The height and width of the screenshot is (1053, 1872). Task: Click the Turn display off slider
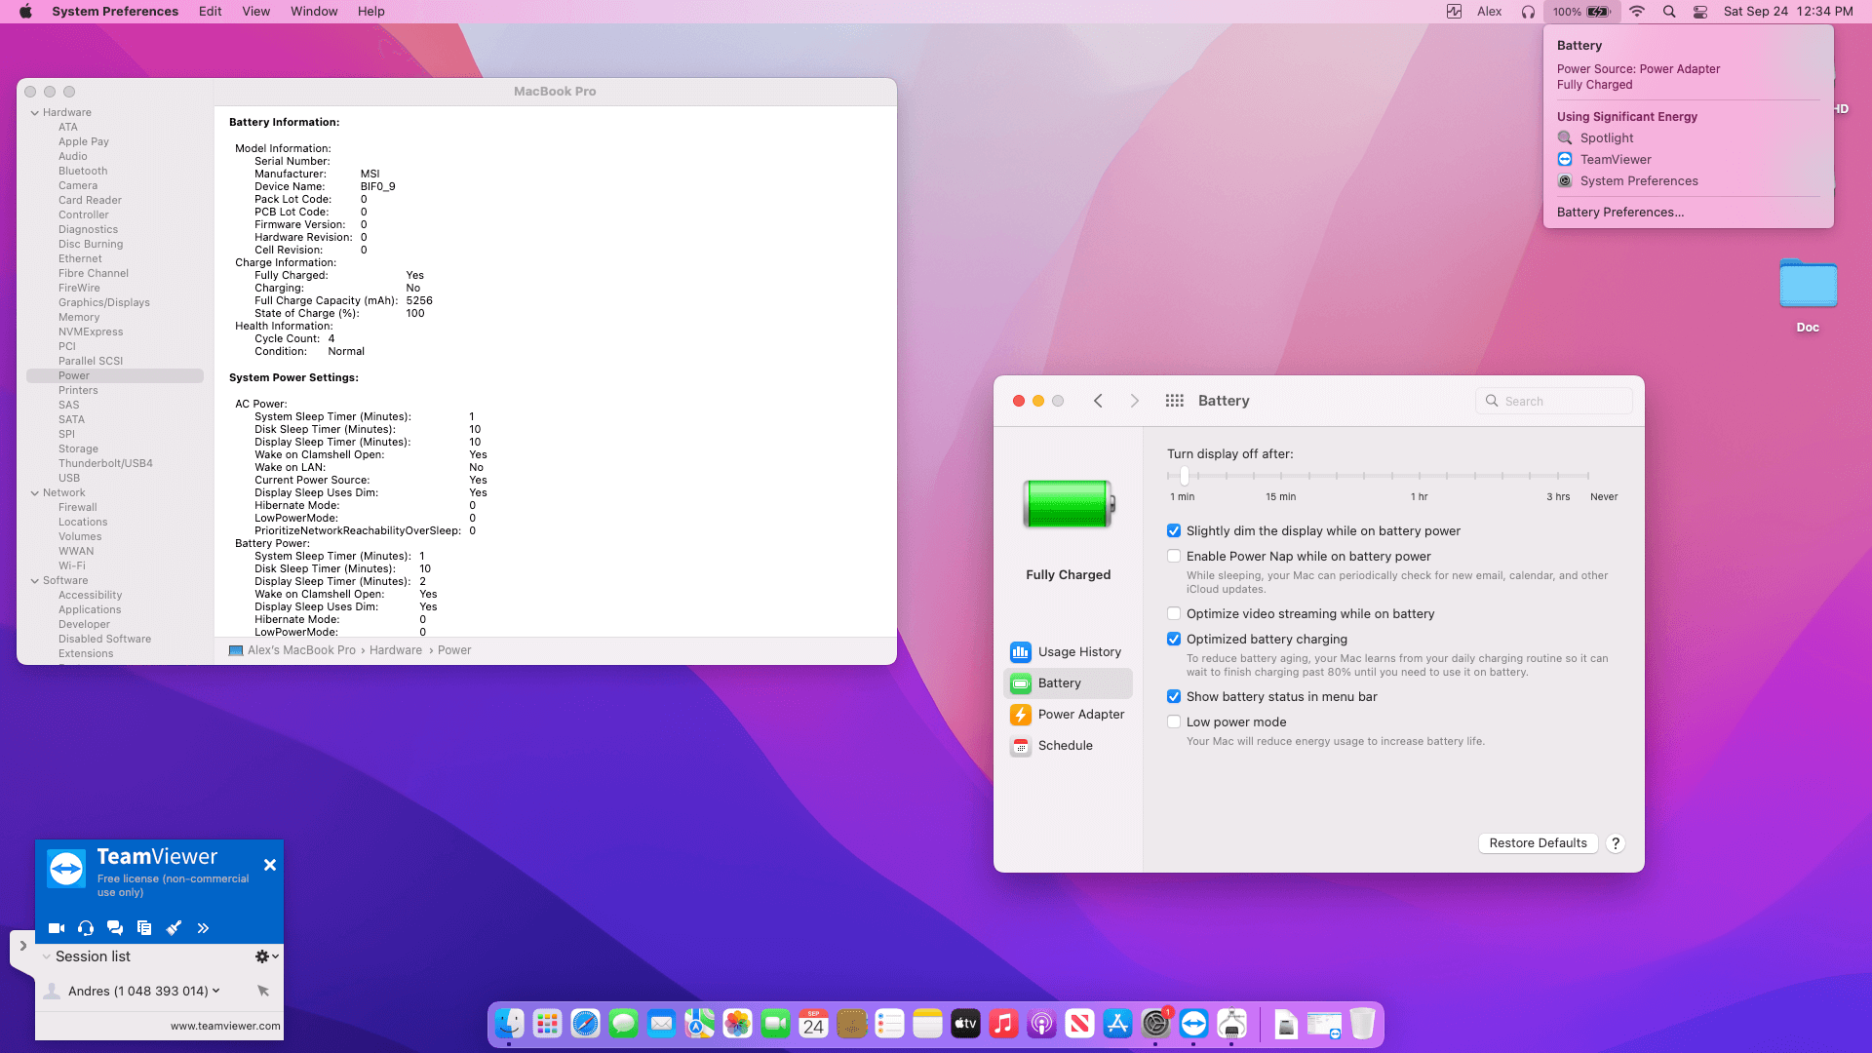[1185, 476]
